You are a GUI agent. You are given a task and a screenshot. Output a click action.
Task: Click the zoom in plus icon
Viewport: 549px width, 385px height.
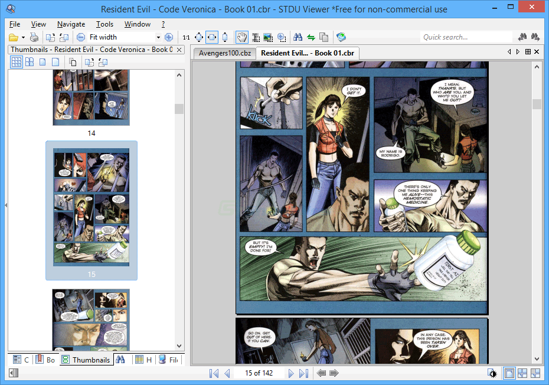(169, 37)
